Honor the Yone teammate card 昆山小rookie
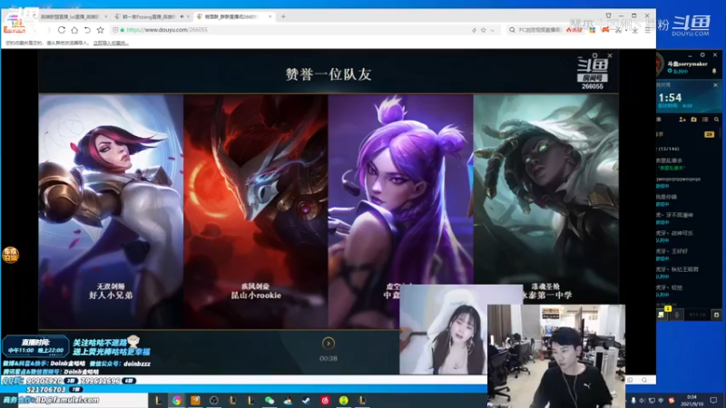The height and width of the screenshot is (408, 726). tap(256, 211)
